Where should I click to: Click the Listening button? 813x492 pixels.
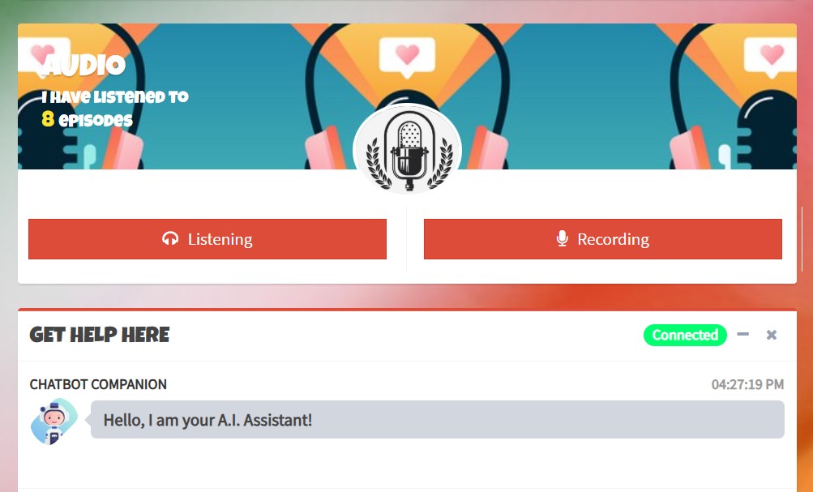pos(208,239)
